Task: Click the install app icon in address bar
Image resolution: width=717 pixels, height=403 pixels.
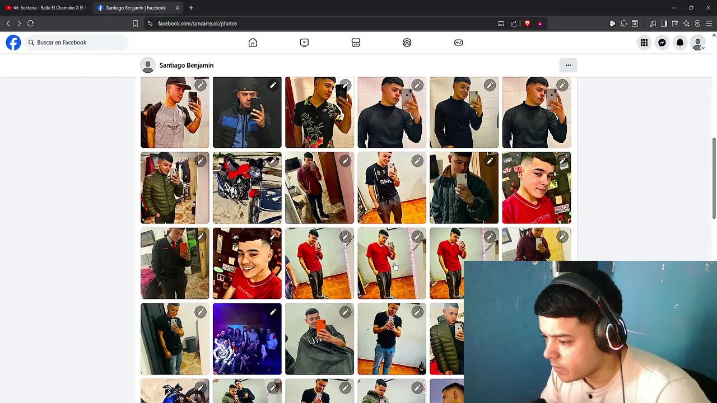Action: point(501,24)
